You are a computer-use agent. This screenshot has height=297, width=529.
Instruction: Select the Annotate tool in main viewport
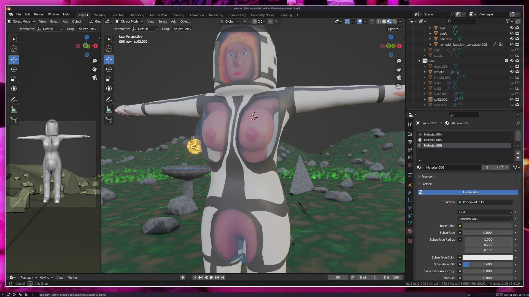pyautogui.click(x=109, y=100)
